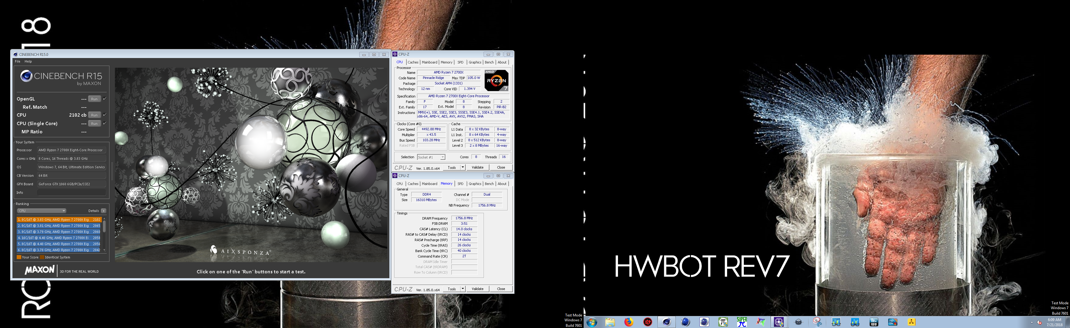Select ranking row 6 scoring 2042

pyautogui.click(x=59, y=250)
